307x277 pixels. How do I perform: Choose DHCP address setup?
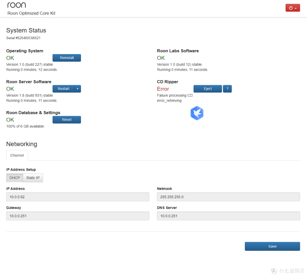14,178
